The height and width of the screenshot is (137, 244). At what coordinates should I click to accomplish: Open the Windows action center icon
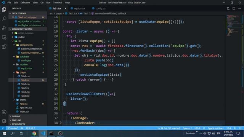[238, 134]
